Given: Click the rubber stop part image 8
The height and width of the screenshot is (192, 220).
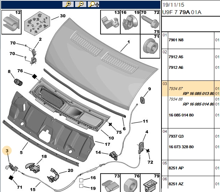Looking at the screenshot, I should 18,82.
